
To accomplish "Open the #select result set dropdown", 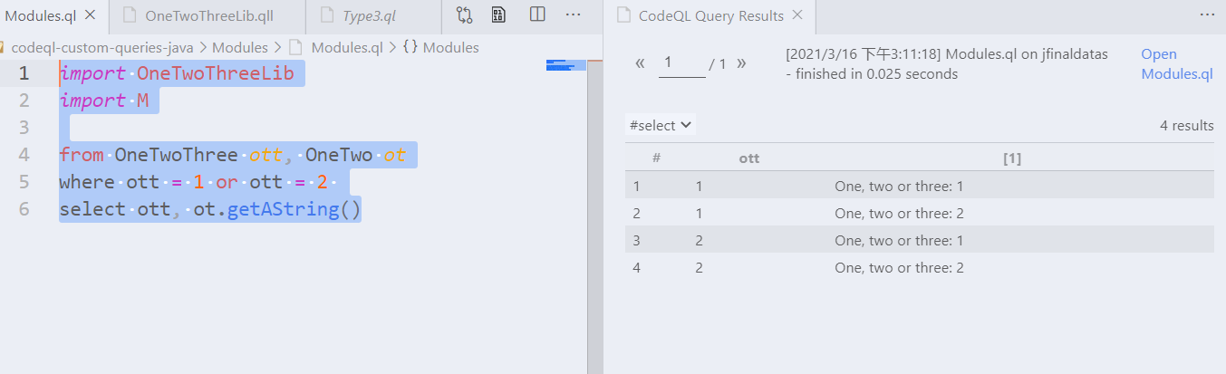I will tap(661, 126).
